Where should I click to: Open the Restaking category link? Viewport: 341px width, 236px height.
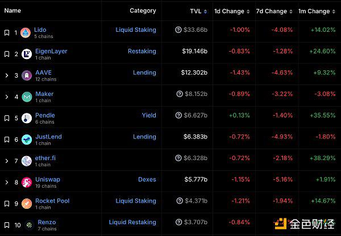pos(142,51)
